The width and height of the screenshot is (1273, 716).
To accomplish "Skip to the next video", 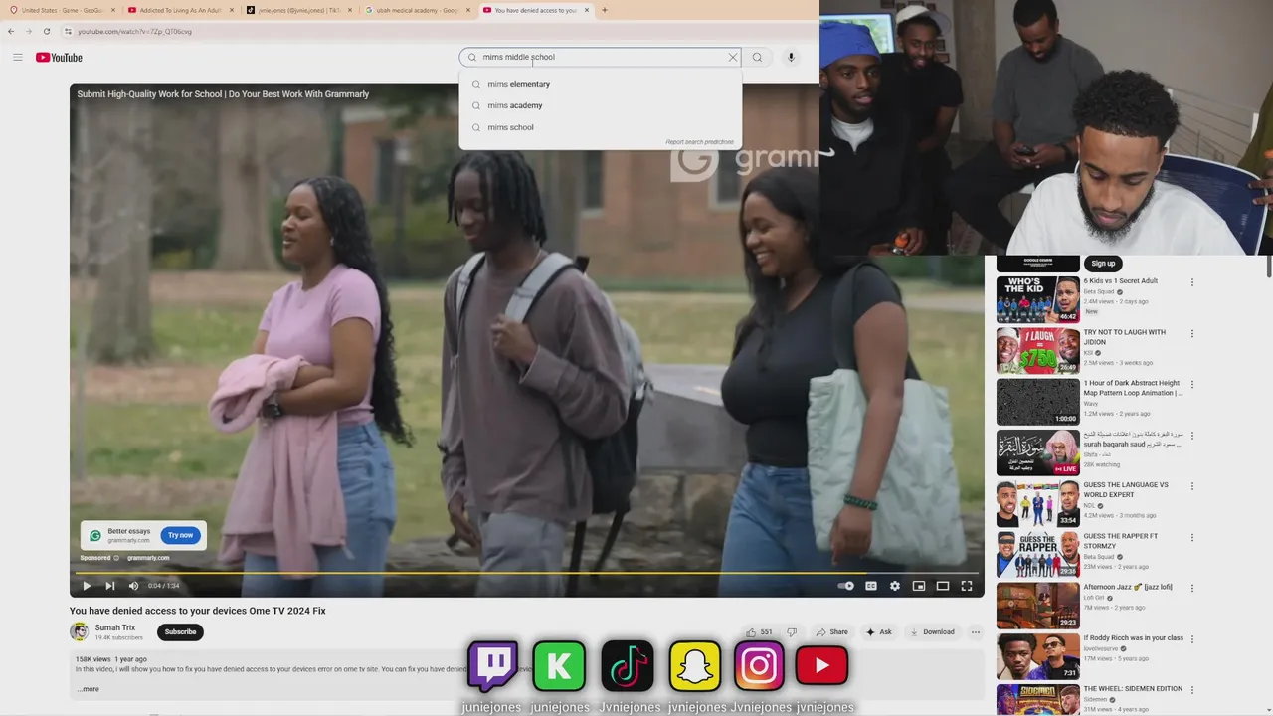I will click(x=110, y=586).
